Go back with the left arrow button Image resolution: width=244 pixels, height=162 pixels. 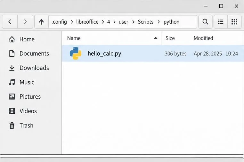pos(10,22)
